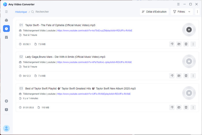Click the Historique breadcrumb link
The width and height of the screenshot is (202, 135).
tap(21, 12)
